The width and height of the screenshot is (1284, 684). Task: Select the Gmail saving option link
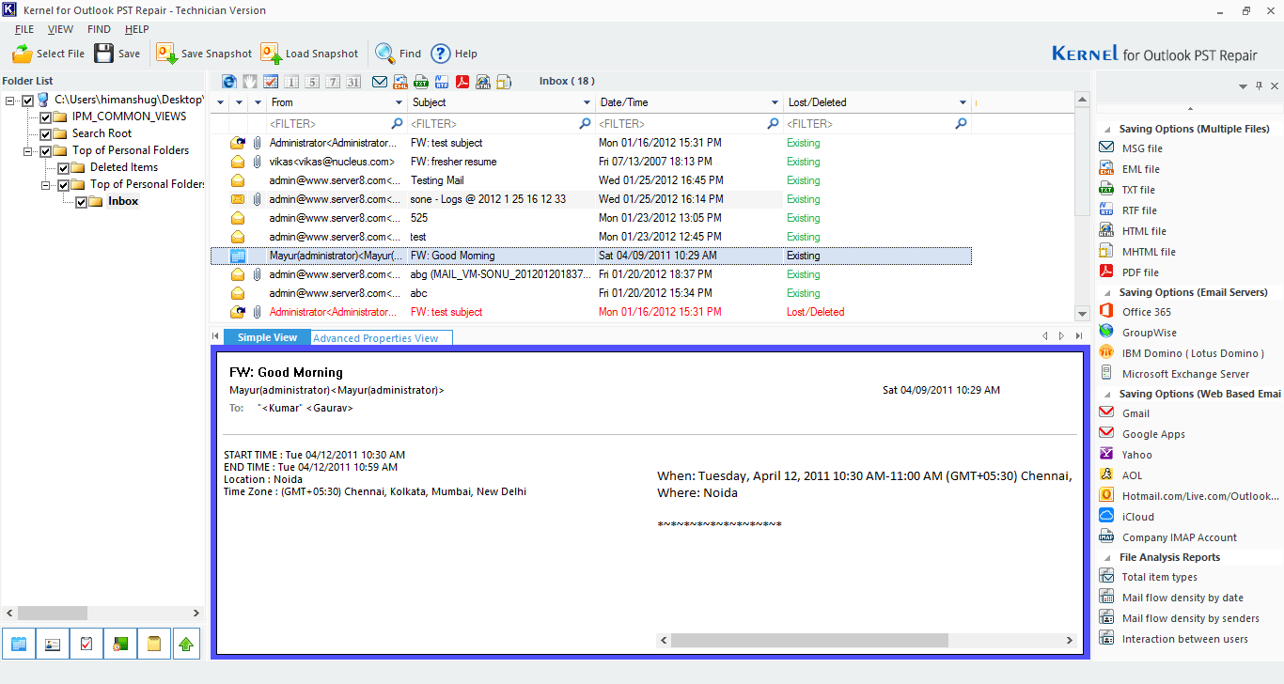tap(1137, 412)
